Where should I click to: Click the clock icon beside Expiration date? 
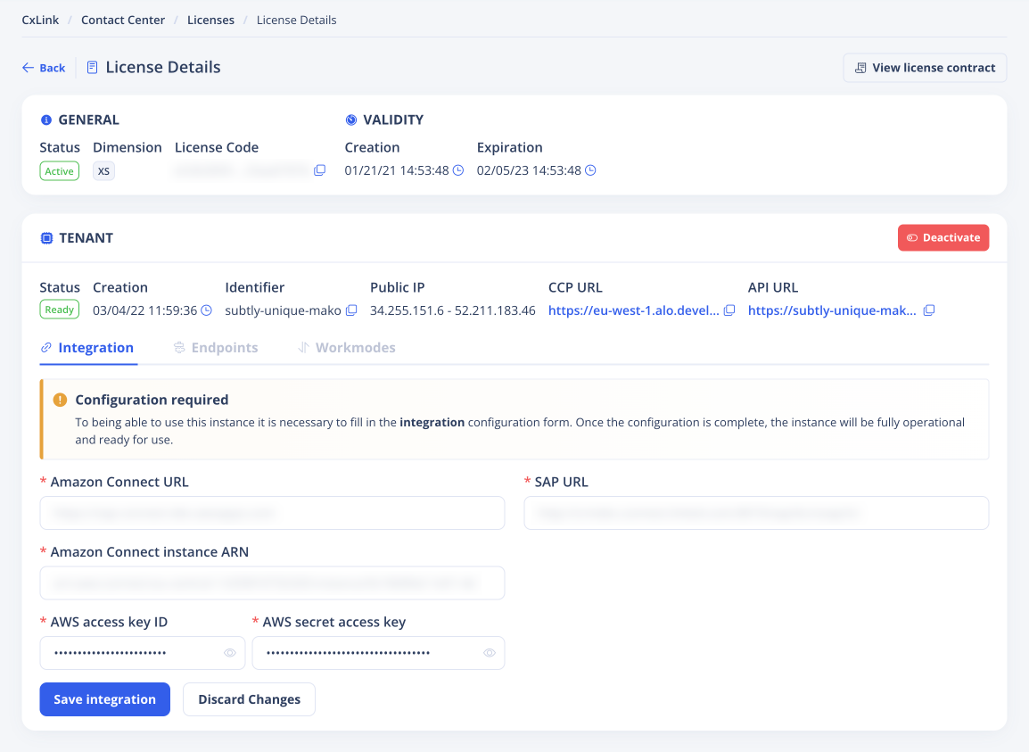(590, 170)
